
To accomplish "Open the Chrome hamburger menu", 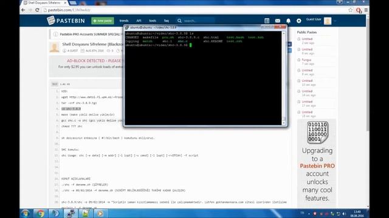I will (366, 10).
